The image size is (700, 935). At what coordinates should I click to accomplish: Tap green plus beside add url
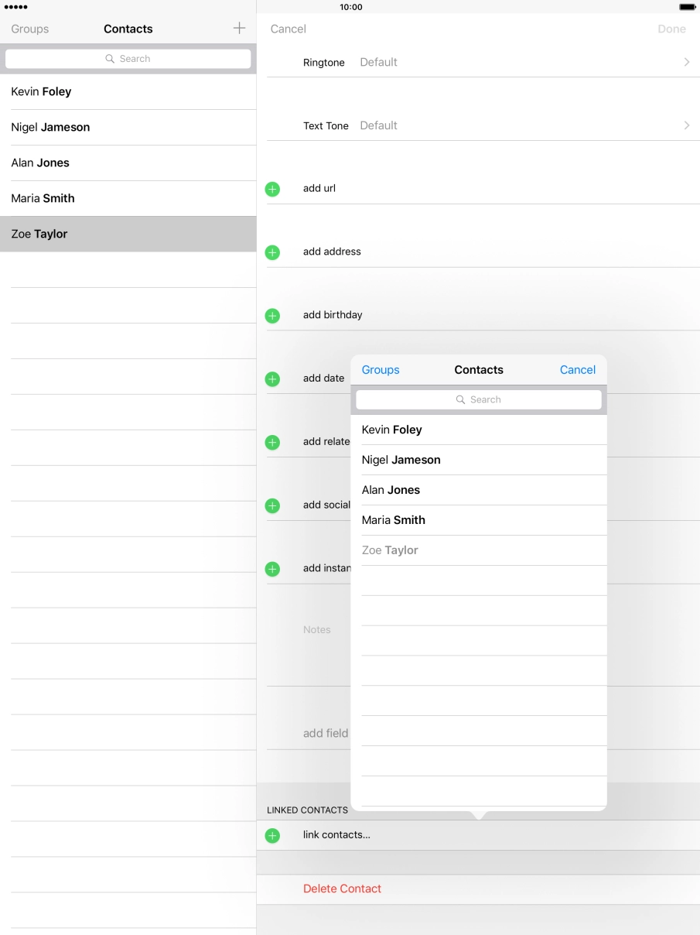coord(272,189)
